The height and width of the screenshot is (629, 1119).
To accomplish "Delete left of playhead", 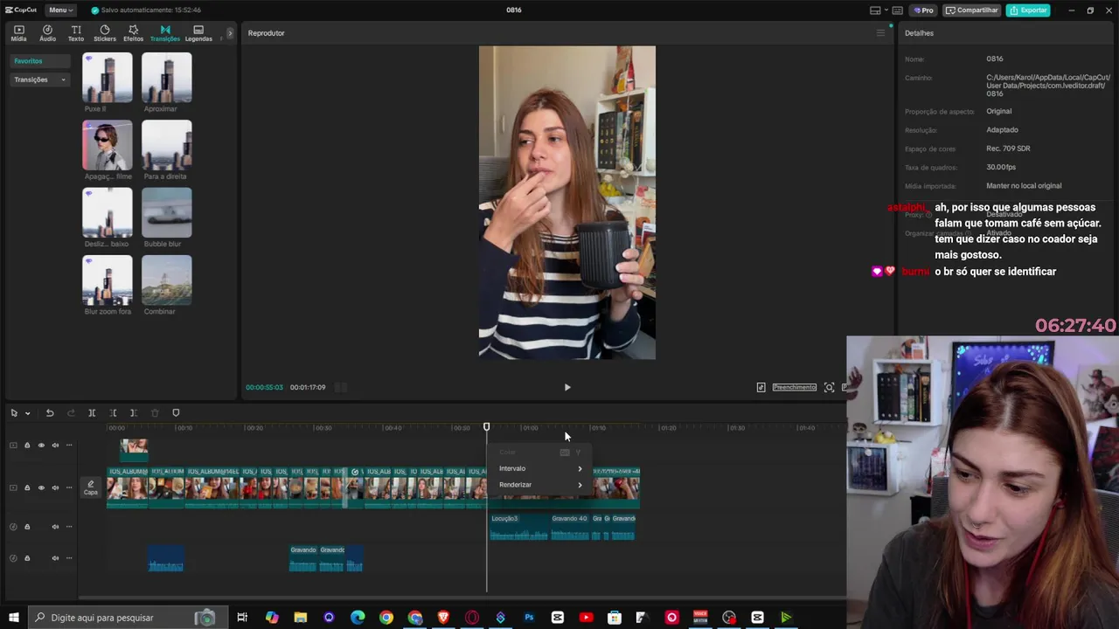I will 113,413.
